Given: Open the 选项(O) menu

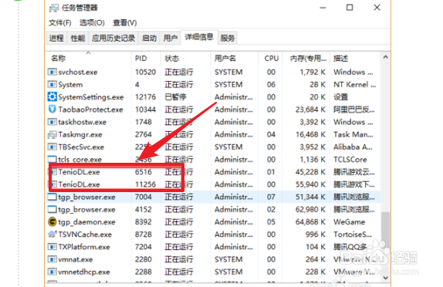Looking at the screenshot, I should [92, 22].
